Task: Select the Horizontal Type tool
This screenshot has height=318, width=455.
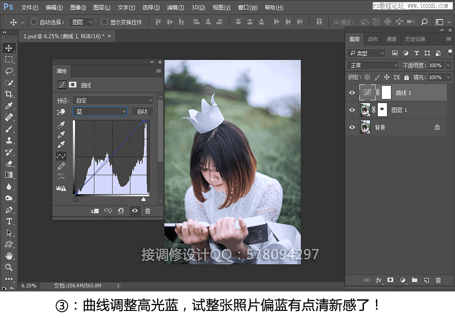Action: tap(9, 221)
